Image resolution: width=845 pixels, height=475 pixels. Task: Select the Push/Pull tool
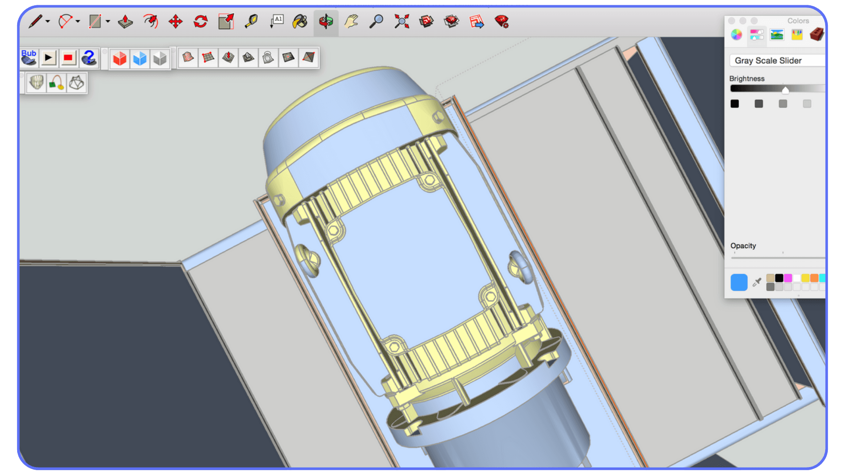[x=125, y=21]
